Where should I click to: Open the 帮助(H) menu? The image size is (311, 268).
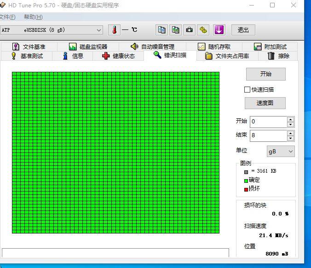(x=33, y=17)
